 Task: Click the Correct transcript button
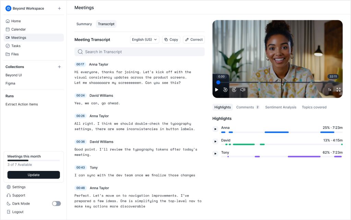(x=194, y=39)
